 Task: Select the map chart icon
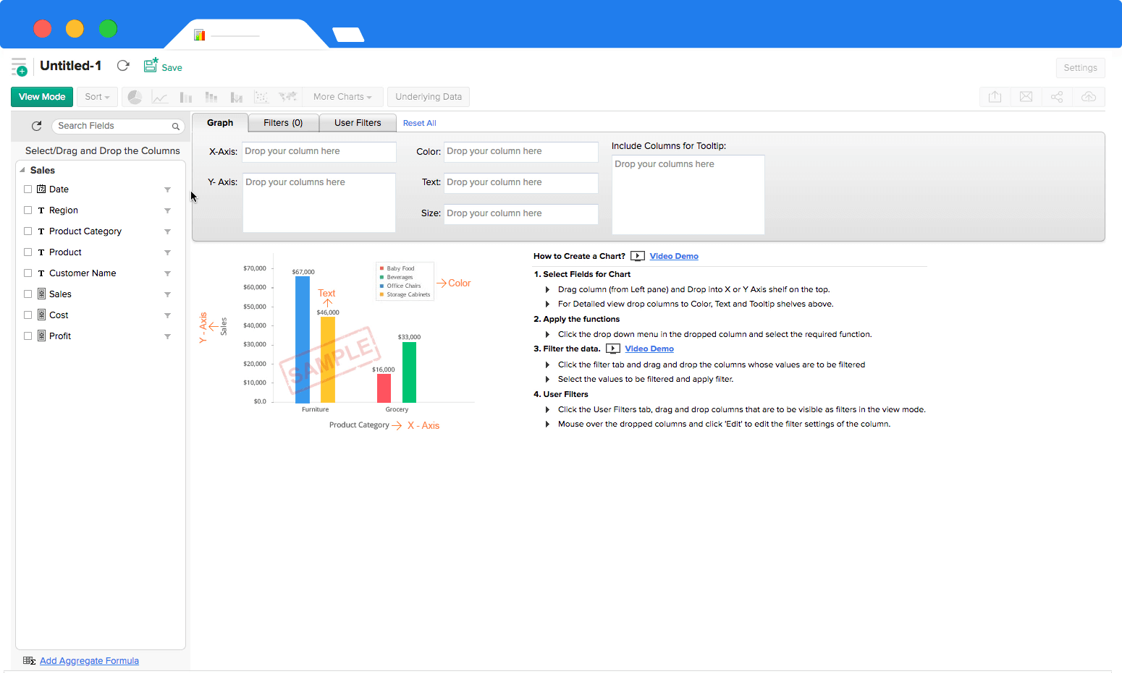pos(288,97)
